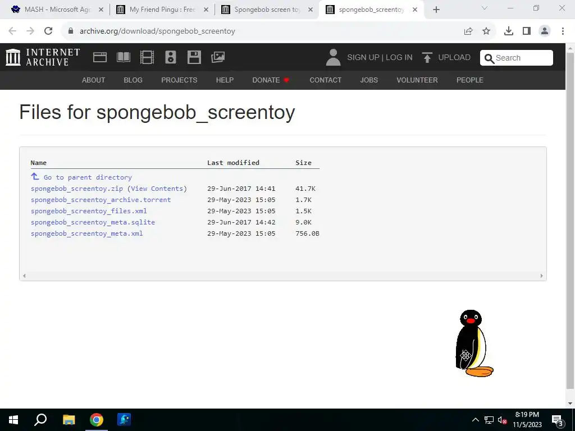
Task: Click file list right scroll arrow
Action: (x=542, y=276)
